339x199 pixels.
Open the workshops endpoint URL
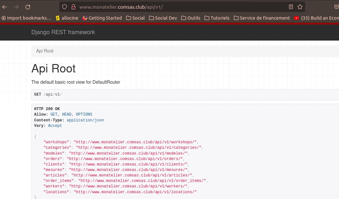(135, 142)
